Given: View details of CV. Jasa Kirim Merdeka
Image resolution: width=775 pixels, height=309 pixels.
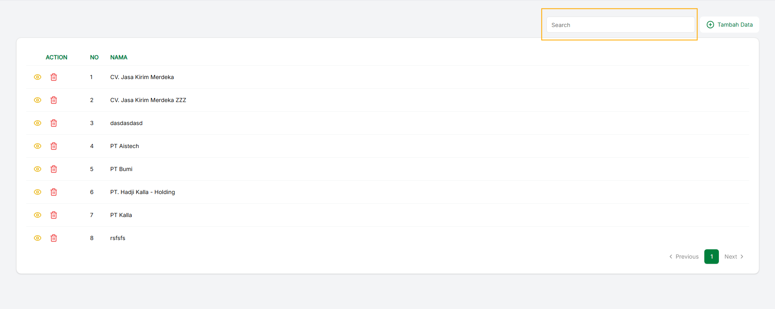Looking at the screenshot, I should pos(38,77).
